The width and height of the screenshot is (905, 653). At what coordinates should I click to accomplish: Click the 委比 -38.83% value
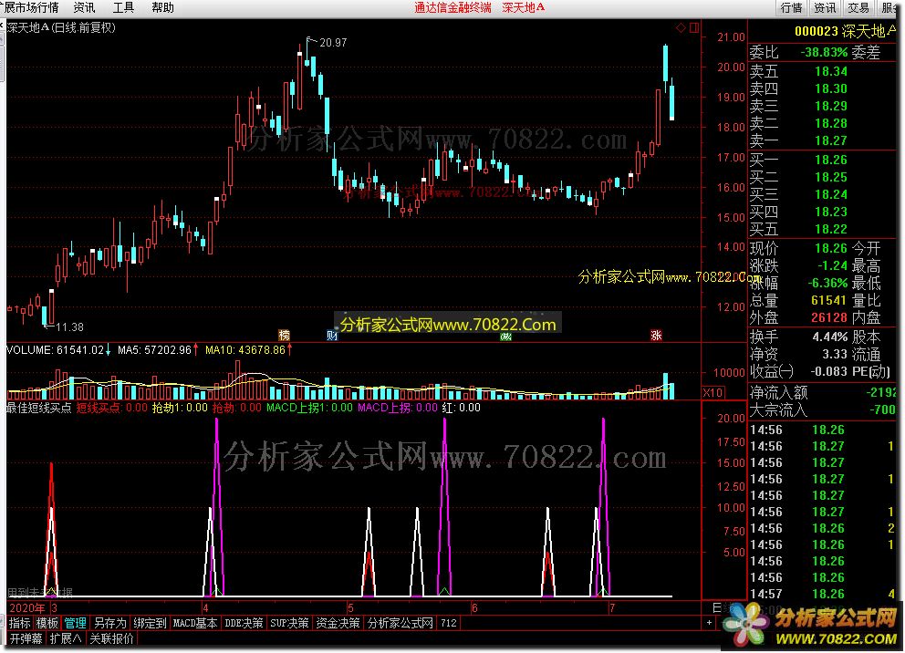tap(824, 53)
